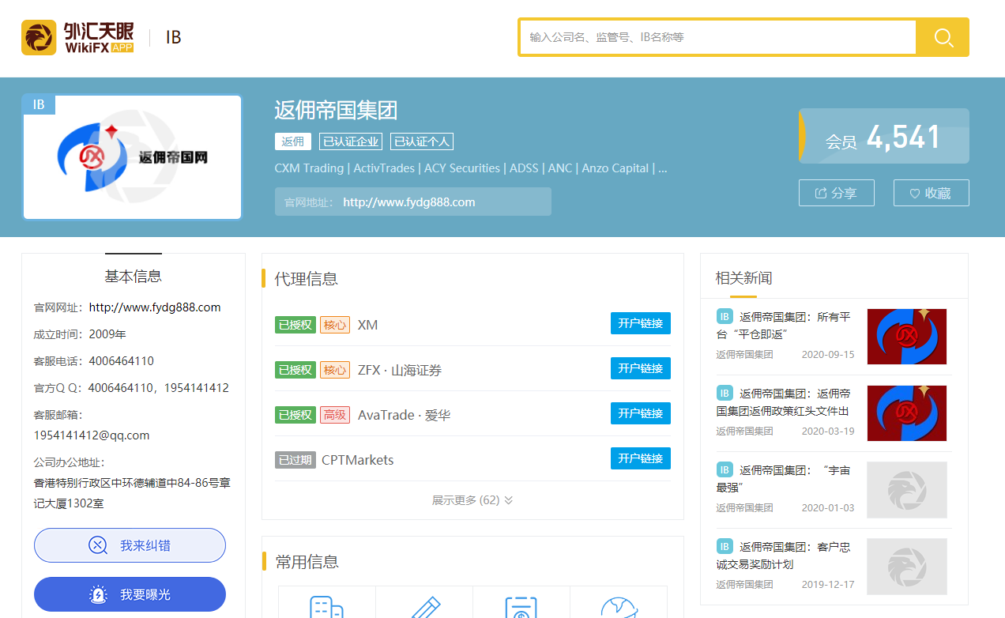Click the 已认证个人 badge
The width and height of the screenshot is (1005, 618).
tap(422, 141)
